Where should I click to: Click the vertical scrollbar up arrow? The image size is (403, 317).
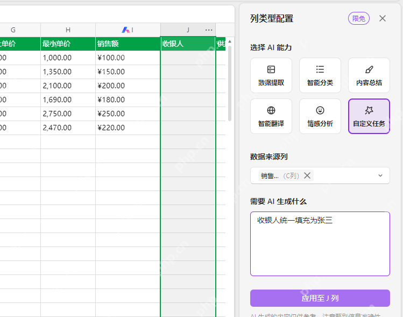tap(230, 41)
